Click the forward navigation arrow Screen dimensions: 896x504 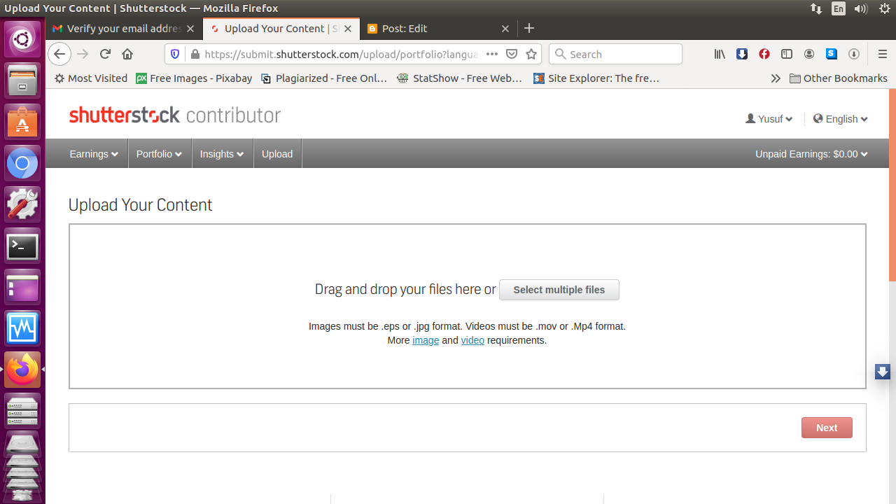coord(83,54)
